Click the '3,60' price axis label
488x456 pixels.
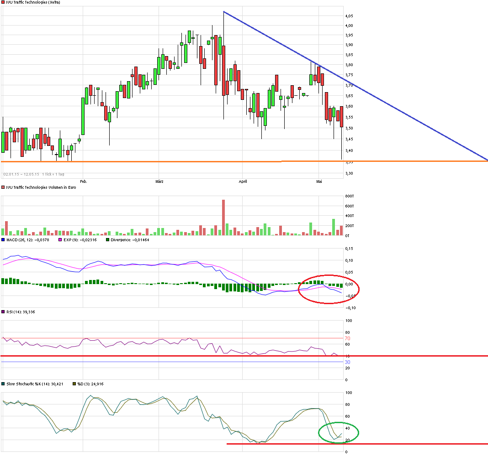(349, 106)
